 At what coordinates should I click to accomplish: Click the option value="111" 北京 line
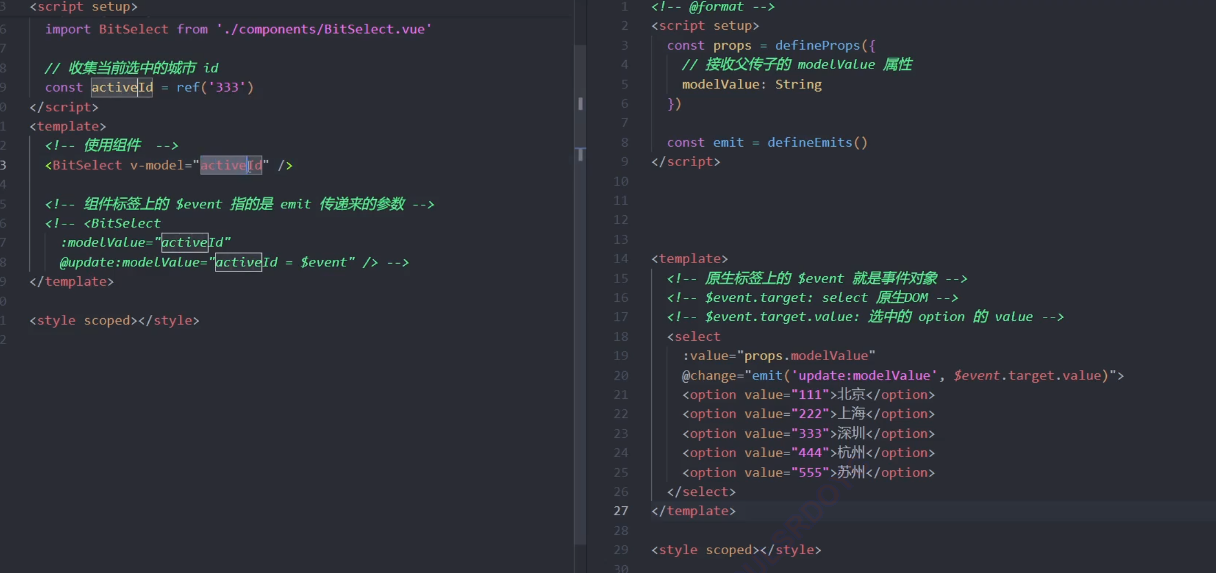(808, 395)
